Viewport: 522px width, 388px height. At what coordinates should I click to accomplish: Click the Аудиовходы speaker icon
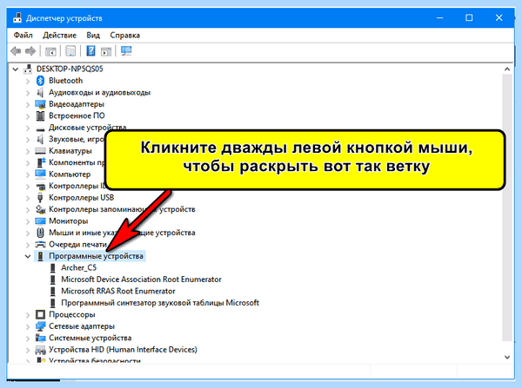40,92
